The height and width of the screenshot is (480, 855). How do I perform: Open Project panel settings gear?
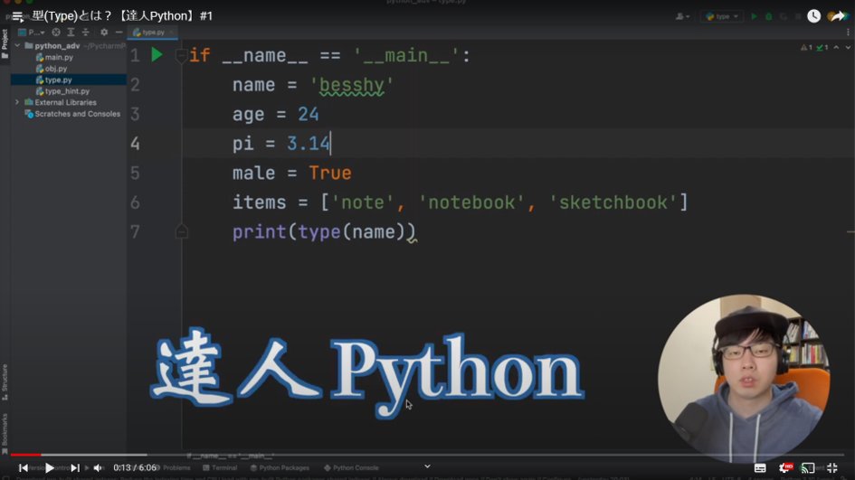coord(104,33)
